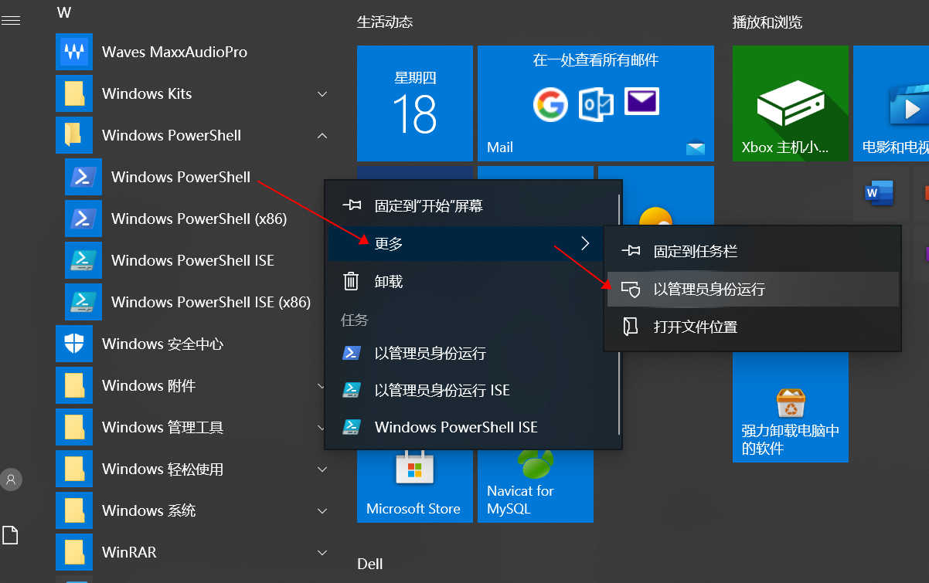The image size is (929, 583).
Task: Open the Navicat for MySQL tile
Action: point(536,486)
